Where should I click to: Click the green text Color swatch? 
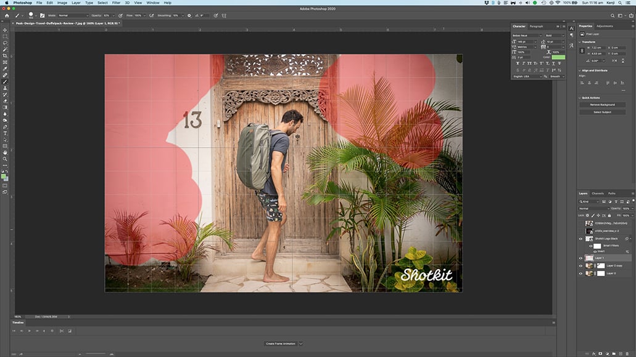(x=558, y=57)
